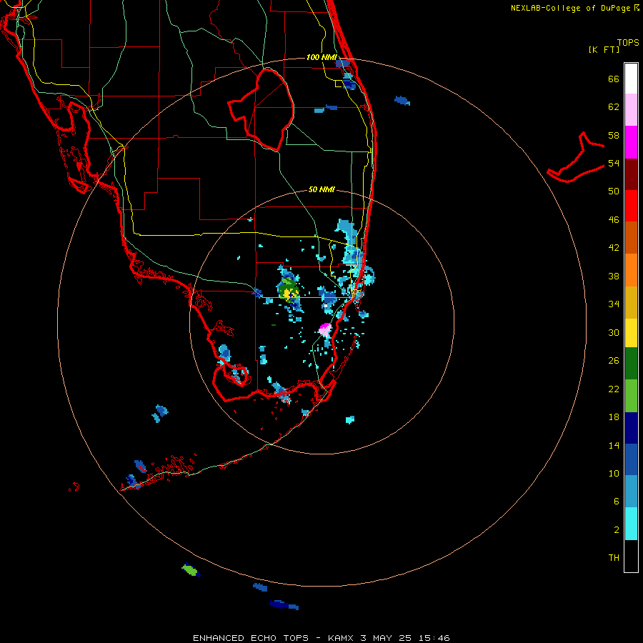Click the white swatch atop the legend

click(x=631, y=79)
